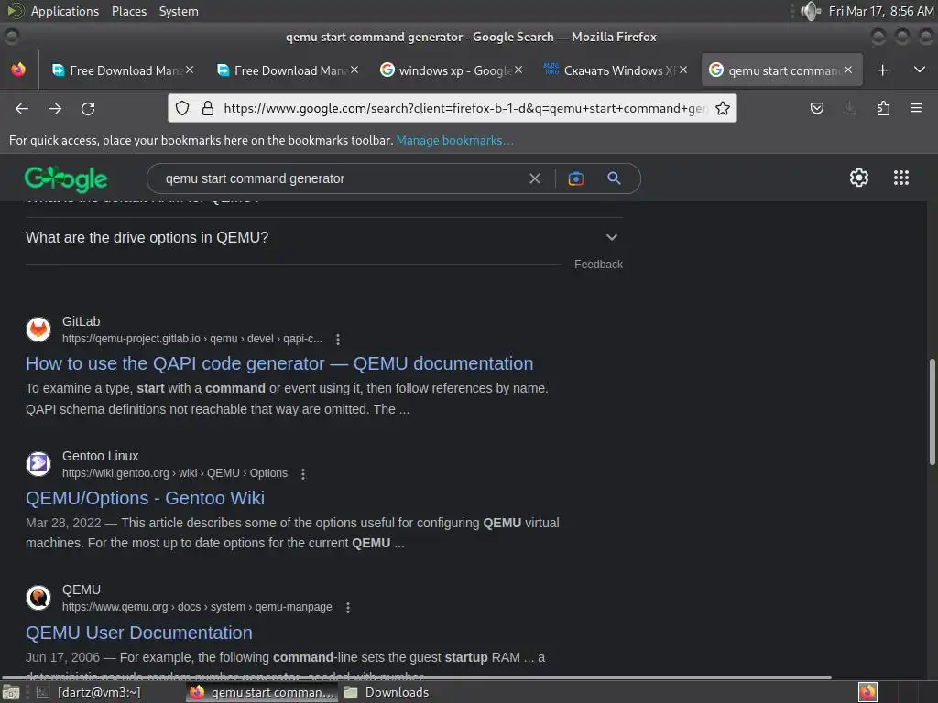Click the Gentoo Linux favicon
The image size is (938, 703).
click(38, 464)
